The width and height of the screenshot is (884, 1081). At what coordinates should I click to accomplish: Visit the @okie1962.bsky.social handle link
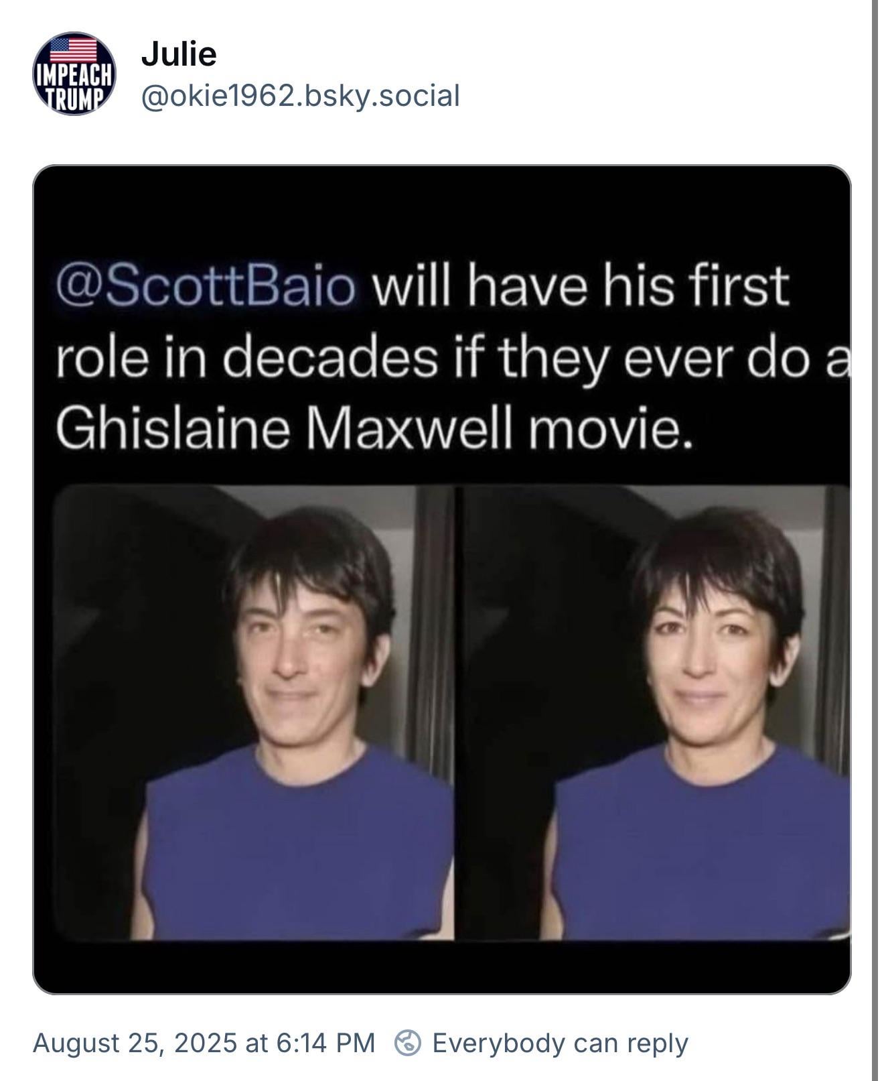pos(300,95)
